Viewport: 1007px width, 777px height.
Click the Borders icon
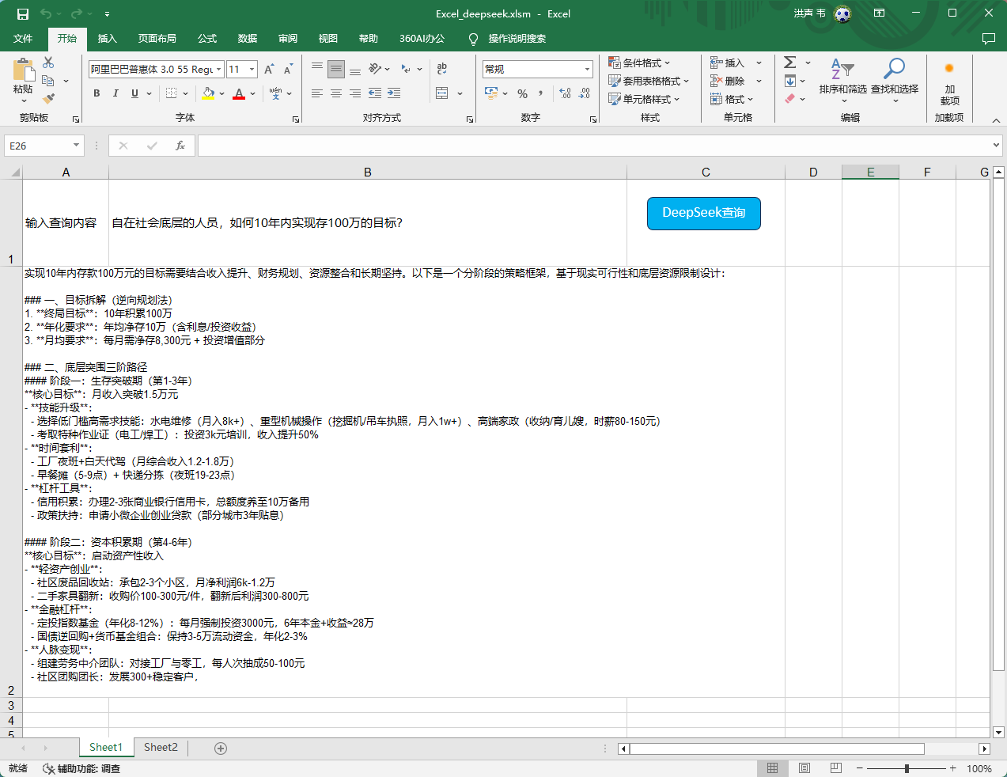pyautogui.click(x=172, y=93)
